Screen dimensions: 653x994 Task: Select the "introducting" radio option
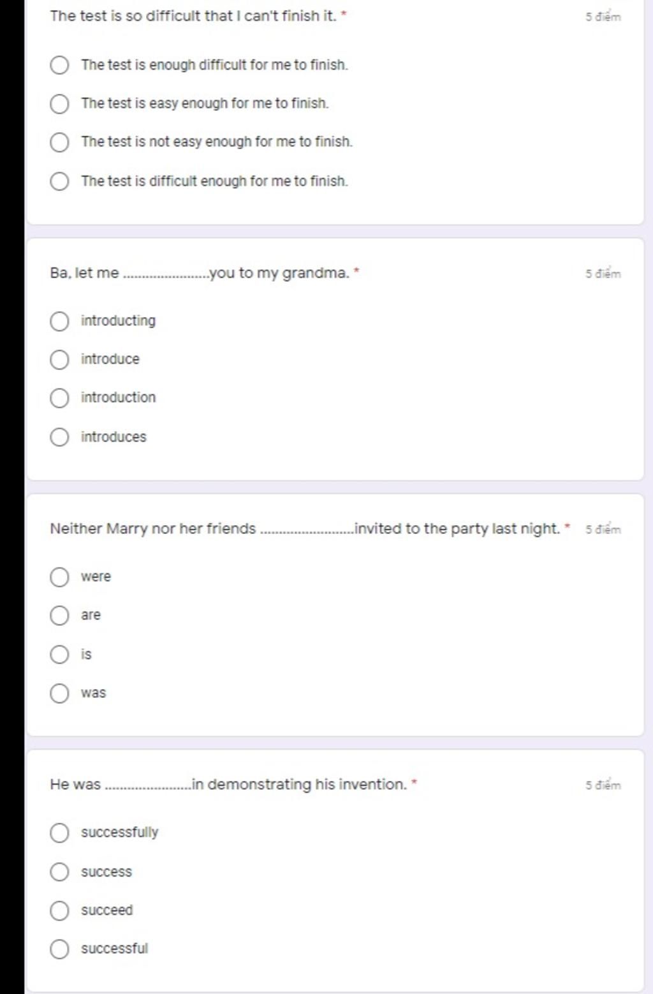click(x=59, y=321)
